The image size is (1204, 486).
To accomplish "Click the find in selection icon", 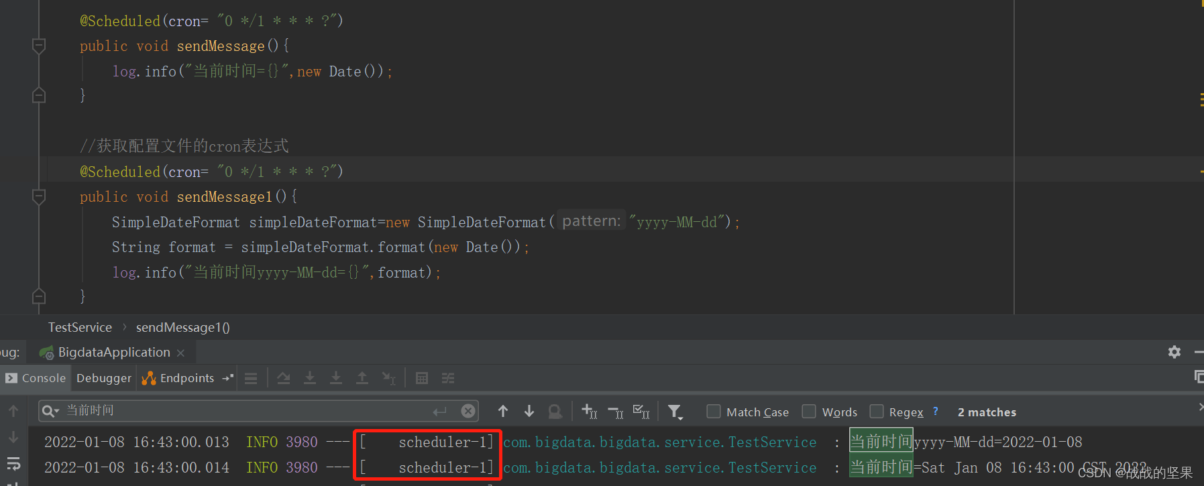I will click(555, 412).
